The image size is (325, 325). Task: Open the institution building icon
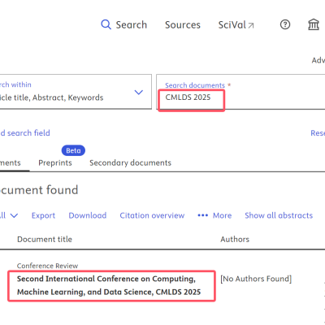click(314, 24)
